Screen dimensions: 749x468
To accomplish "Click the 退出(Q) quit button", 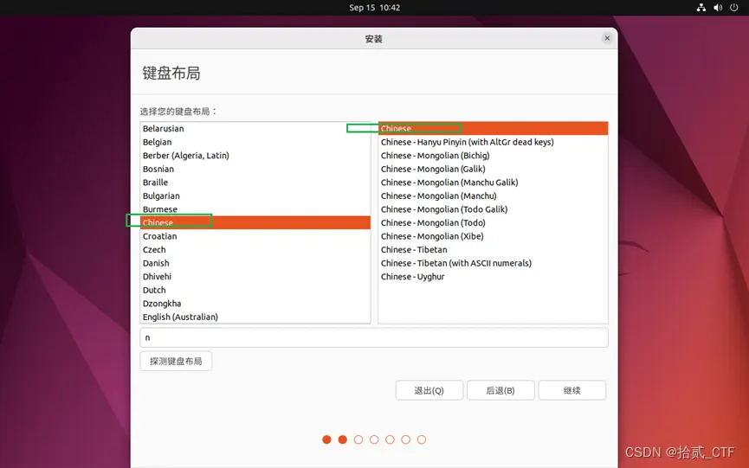I will (429, 390).
